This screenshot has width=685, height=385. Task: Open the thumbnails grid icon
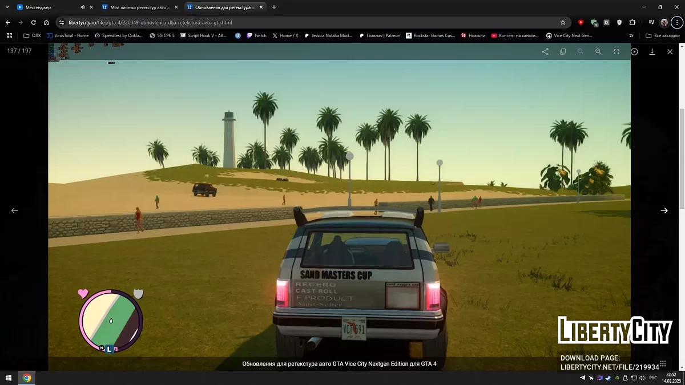(x=663, y=363)
